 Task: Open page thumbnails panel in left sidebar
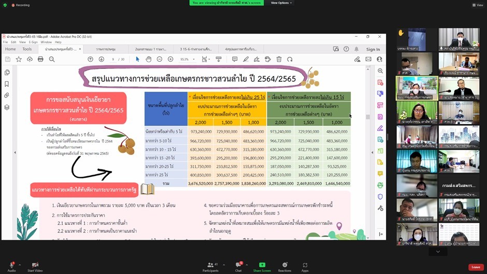pyautogui.click(x=7, y=73)
